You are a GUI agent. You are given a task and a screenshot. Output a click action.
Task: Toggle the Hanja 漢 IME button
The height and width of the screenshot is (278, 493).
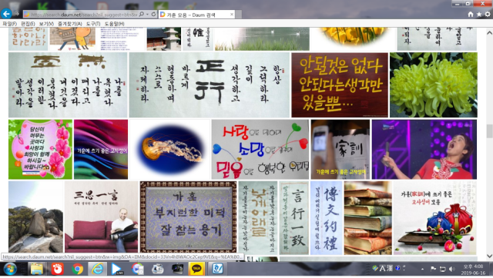389,268
